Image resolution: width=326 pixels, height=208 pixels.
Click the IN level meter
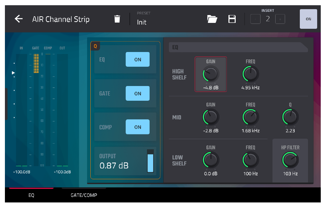22,110
